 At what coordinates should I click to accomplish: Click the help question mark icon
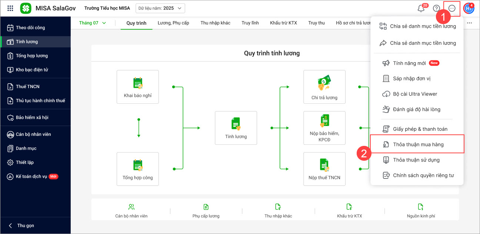[436, 8]
